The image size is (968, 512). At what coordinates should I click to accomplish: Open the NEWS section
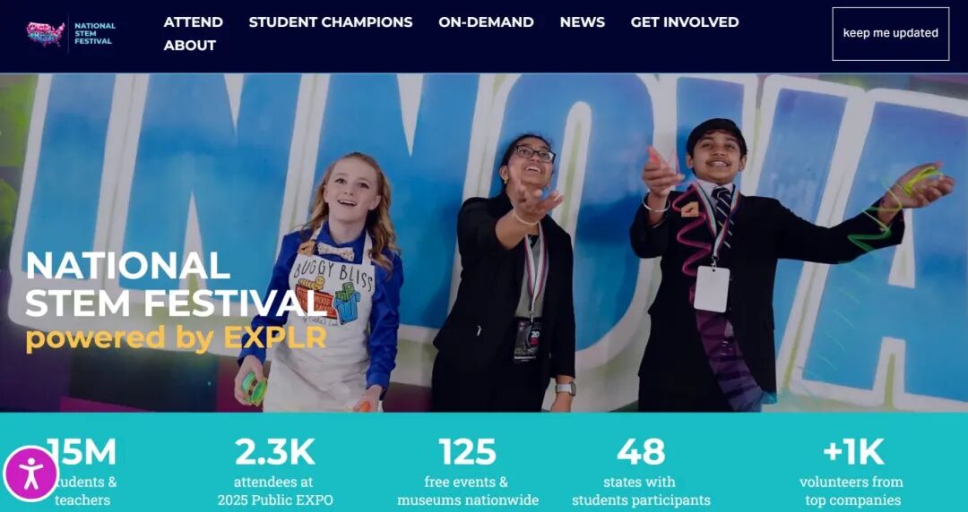pyautogui.click(x=583, y=22)
